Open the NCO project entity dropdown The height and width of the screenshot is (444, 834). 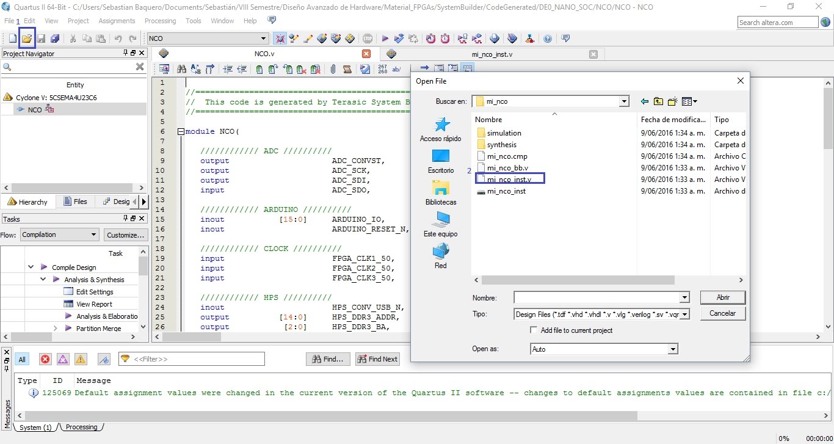coord(264,38)
